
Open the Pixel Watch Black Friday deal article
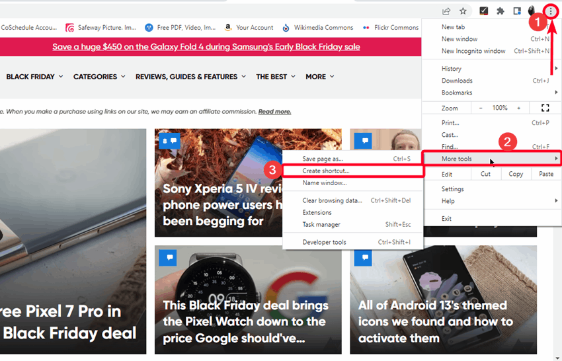245,321
